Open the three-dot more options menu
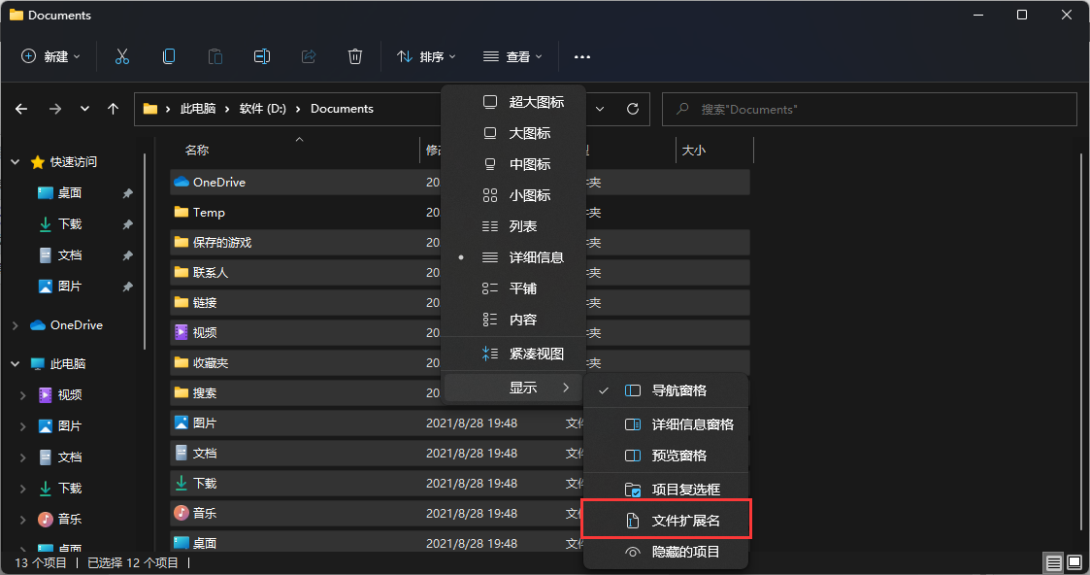Screen dimensions: 1090x575 click(x=581, y=57)
